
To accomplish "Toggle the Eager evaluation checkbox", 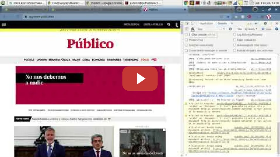I will (235, 40).
